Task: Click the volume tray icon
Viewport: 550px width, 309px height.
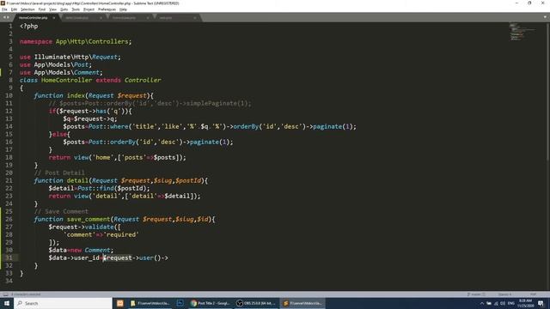Action: (503, 303)
